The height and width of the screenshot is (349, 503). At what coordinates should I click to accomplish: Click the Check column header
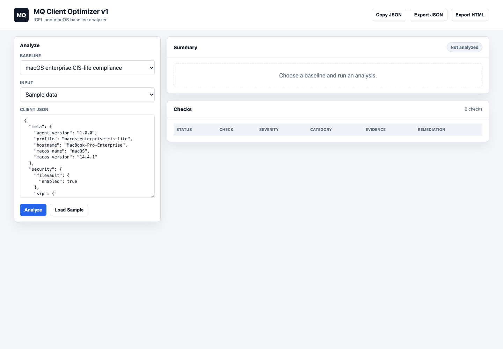(x=226, y=129)
